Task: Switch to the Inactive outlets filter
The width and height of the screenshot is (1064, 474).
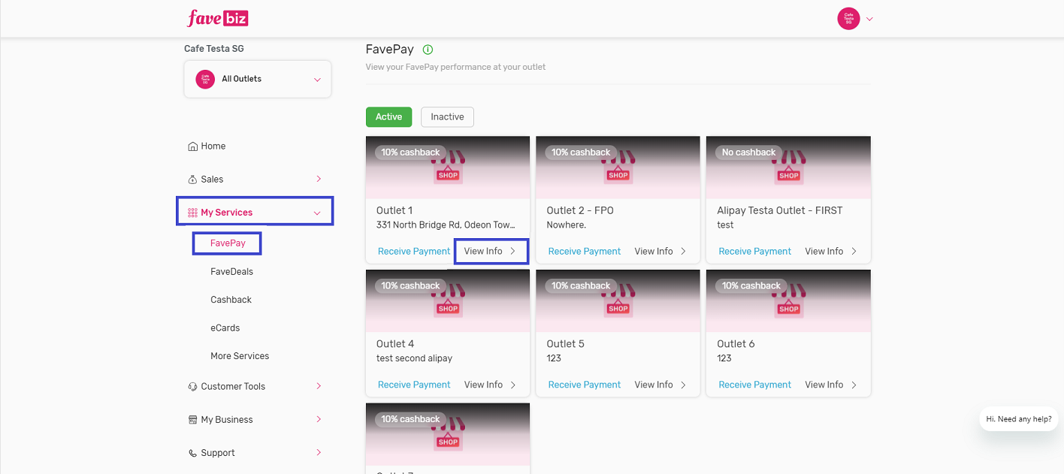Action: [x=447, y=116]
